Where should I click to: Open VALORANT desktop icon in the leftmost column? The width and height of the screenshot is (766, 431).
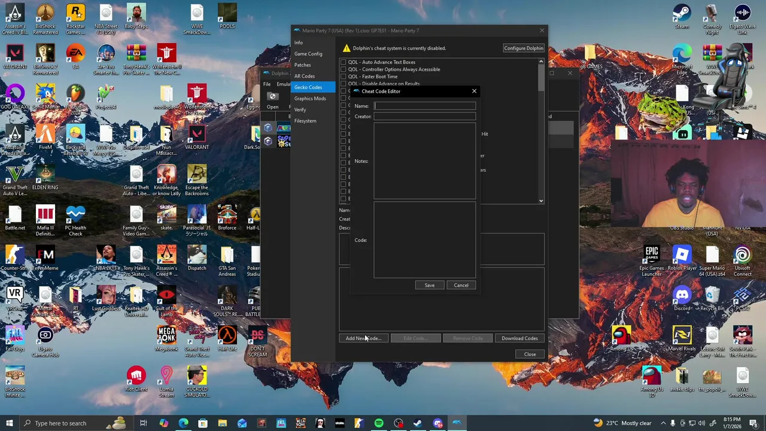pyautogui.click(x=15, y=56)
